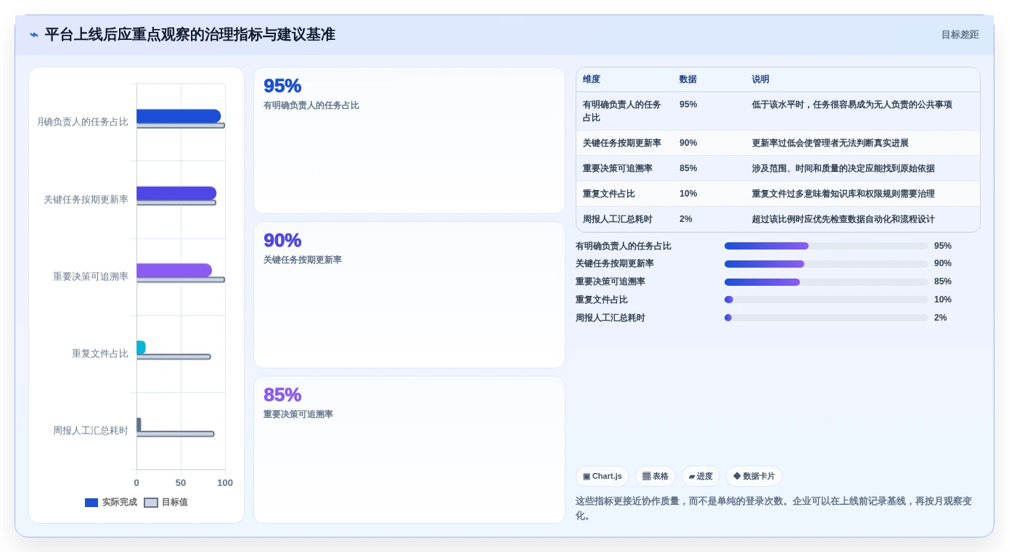Click the blue chart bar for 有明确负责人的任务占比
The height and width of the screenshot is (552, 1009).
coord(179,116)
